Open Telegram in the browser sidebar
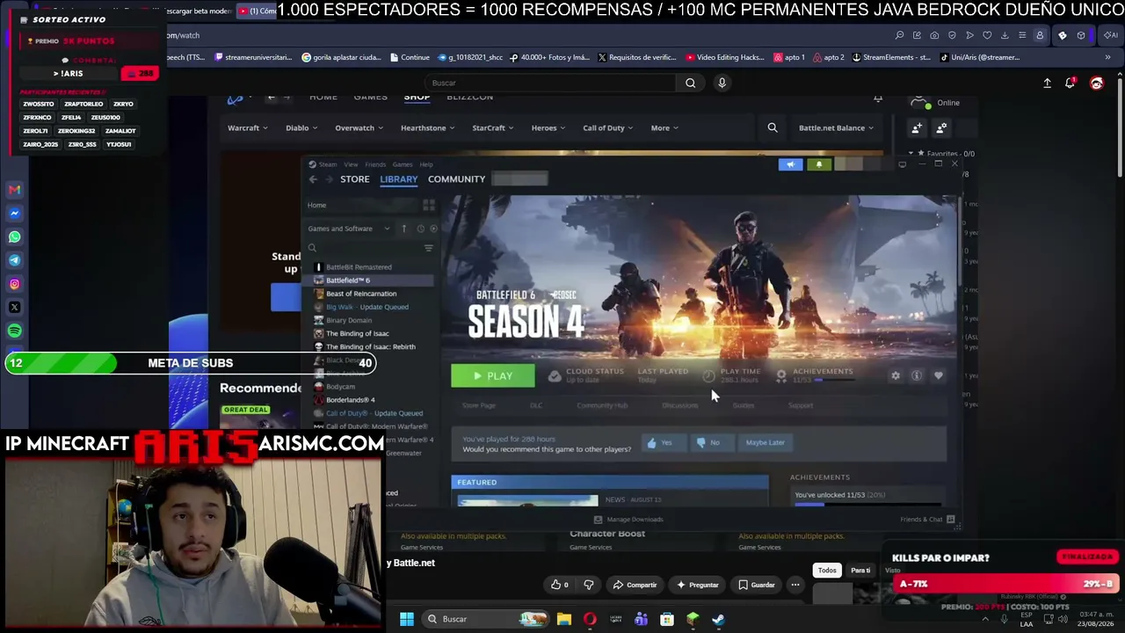This screenshot has width=1125, height=633. coord(14,260)
